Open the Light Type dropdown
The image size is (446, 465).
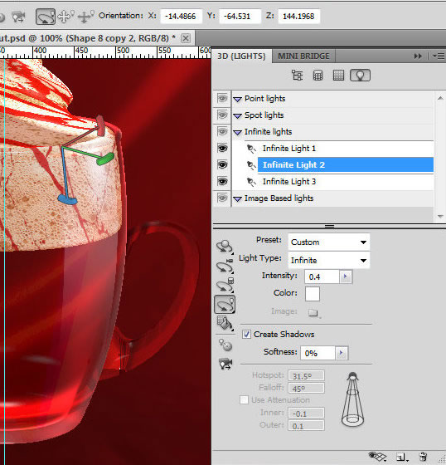pos(329,261)
